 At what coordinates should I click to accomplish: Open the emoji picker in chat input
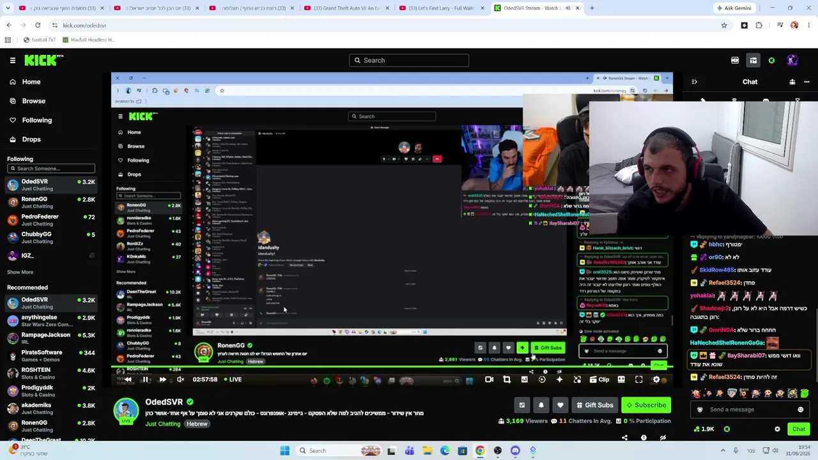click(x=800, y=410)
